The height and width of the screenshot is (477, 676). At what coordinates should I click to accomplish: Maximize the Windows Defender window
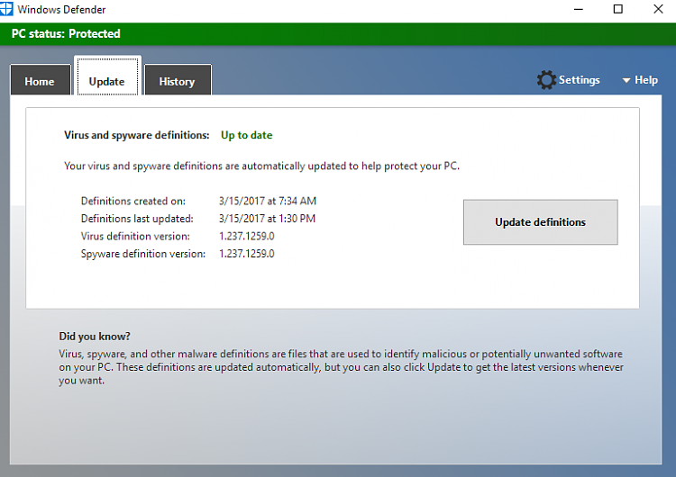617,9
